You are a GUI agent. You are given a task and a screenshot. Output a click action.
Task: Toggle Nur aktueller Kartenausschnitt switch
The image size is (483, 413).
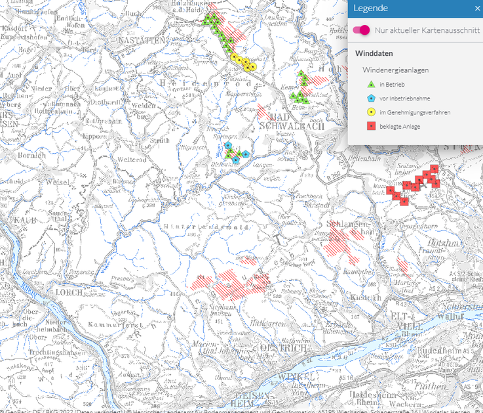pyautogui.click(x=361, y=30)
